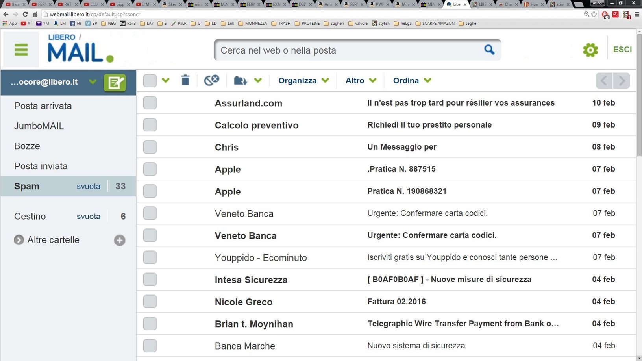The image size is (642, 361).
Task: Open the Apps shortcut in bookmarks bar
Action: point(10,23)
